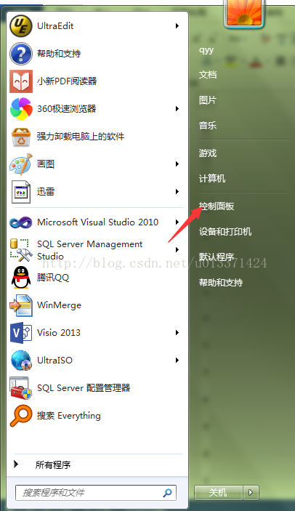295x511 pixels.
Task: Click the UltraISO disc icon
Action: coord(21,360)
